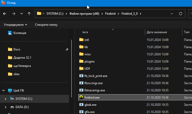Navigate to Firebird breadcrumb
192x114 pixels.
(x=110, y=14)
